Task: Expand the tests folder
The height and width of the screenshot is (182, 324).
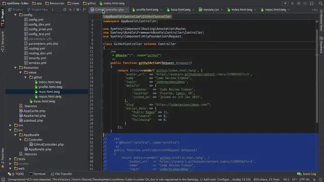Action: tap(10, 159)
